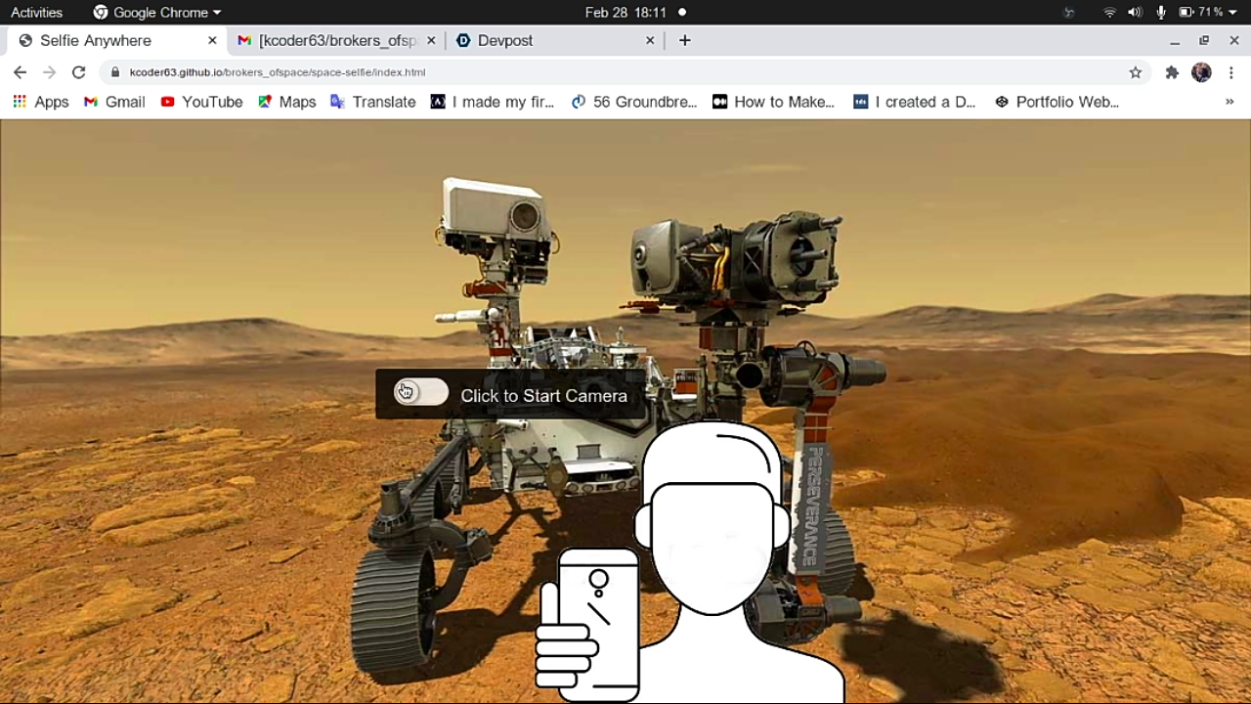This screenshot has width=1251, height=704.
Task: Switch to the Selfie Anywhere tab
Action: [x=115, y=40]
